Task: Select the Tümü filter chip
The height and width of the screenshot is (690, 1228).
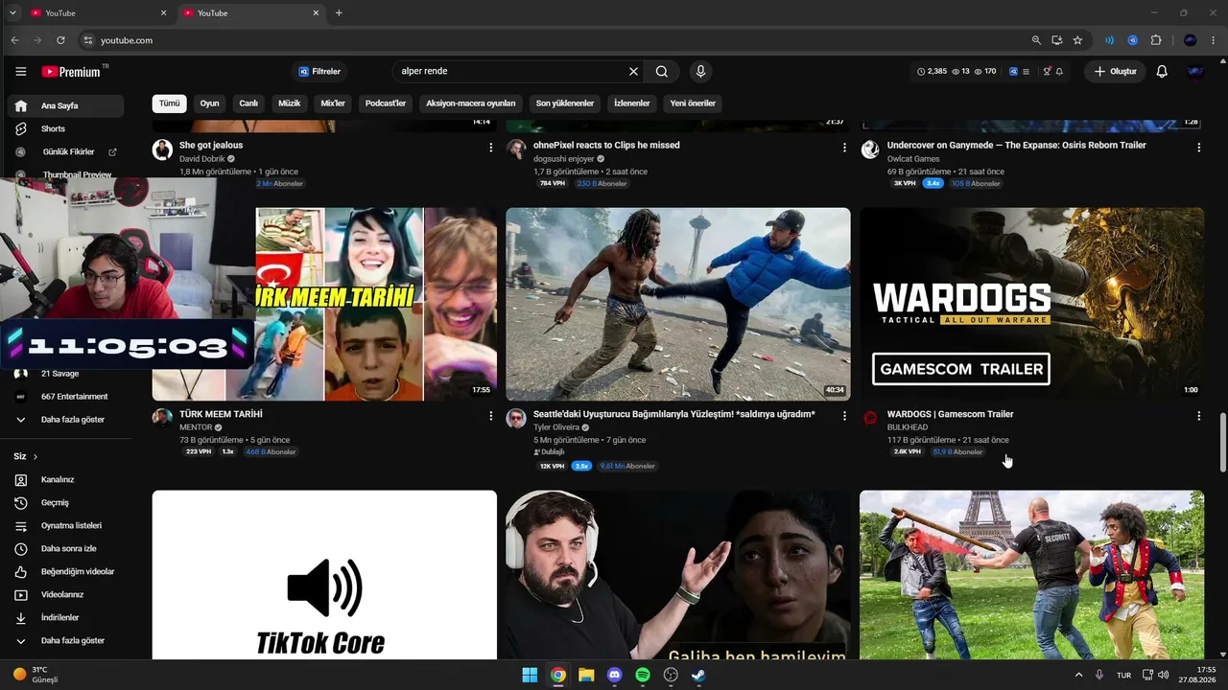Action: click(169, 103)
